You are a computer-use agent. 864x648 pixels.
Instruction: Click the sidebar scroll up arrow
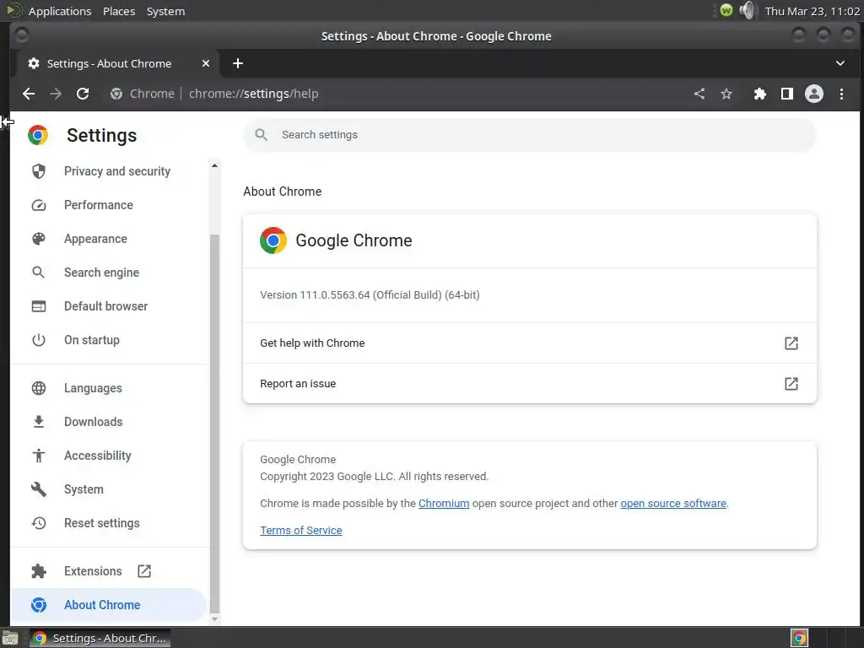pyautogui.click(x=214, y=165)
